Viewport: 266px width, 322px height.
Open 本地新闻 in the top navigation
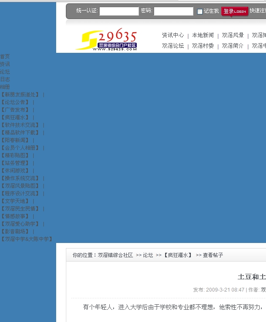[x=203, y=35]
